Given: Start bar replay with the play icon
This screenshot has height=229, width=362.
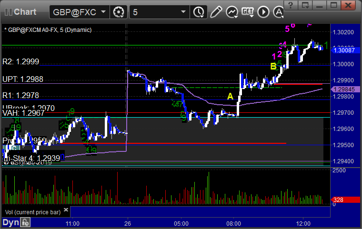Looking at the screenshot, I should pyautogui.click(x=263, y=12).
